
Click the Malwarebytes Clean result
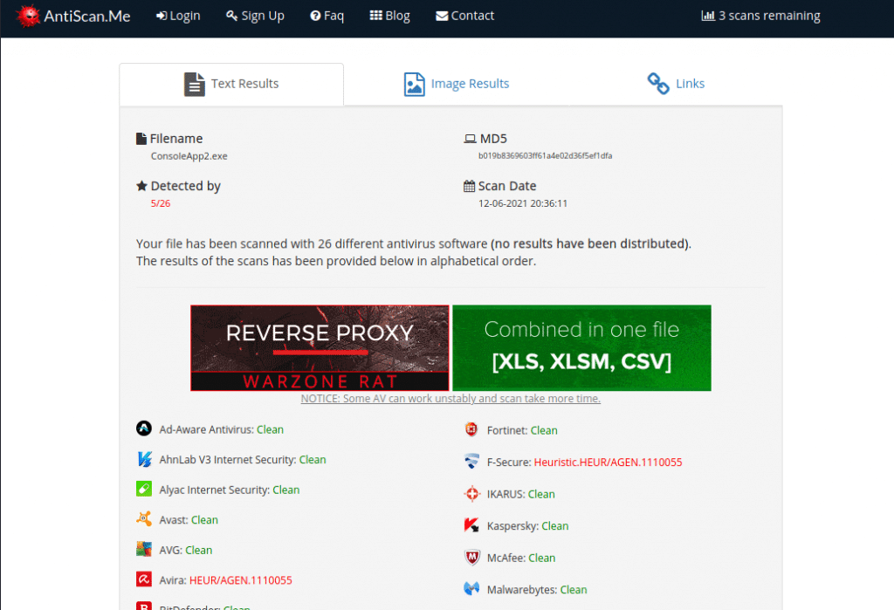[x=574, y=590]
